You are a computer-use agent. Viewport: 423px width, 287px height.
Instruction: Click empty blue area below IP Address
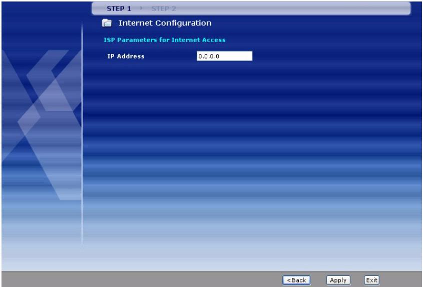200,125
